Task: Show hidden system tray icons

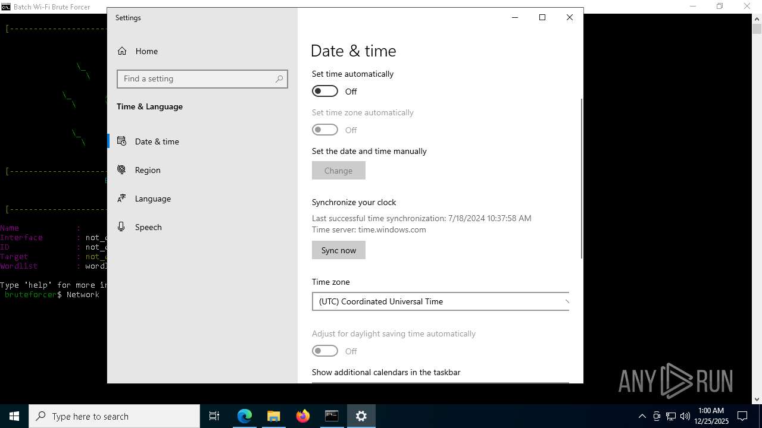Action: point(642,416)
